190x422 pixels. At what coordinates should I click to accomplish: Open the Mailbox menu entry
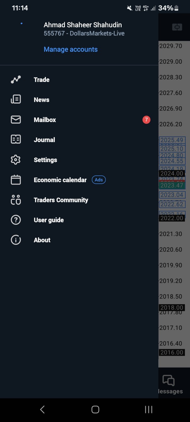coord(45,120)
